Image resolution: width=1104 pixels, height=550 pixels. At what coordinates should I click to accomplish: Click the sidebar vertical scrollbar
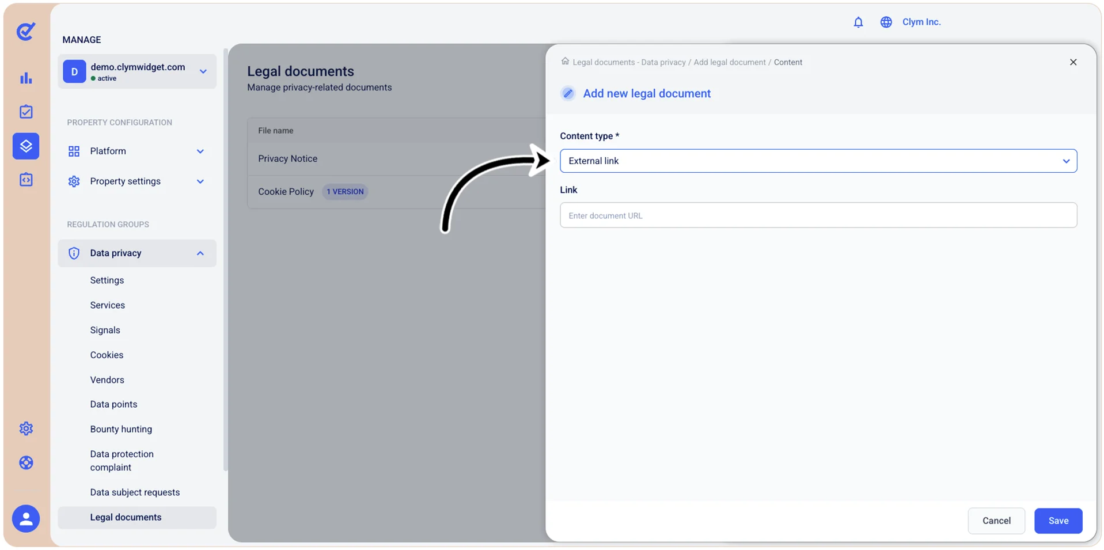coord(225,259)
